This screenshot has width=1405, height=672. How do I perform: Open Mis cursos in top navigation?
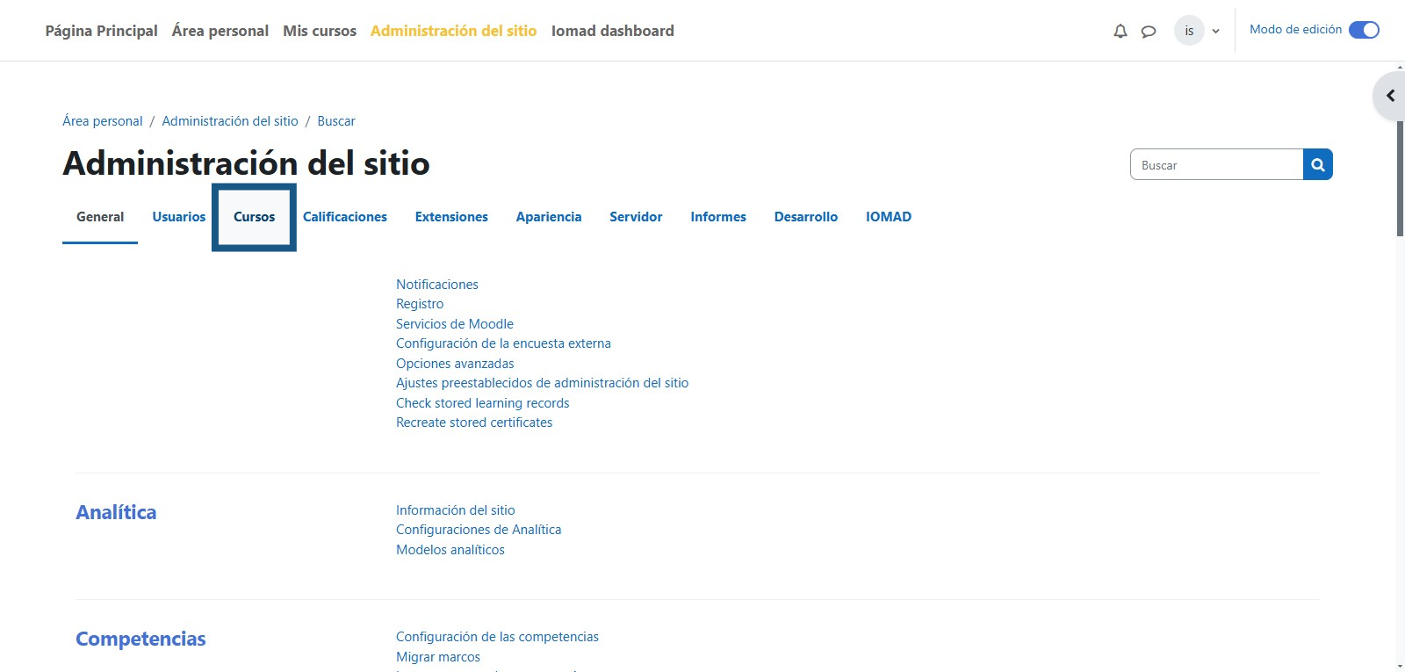[x=320, y=31]
